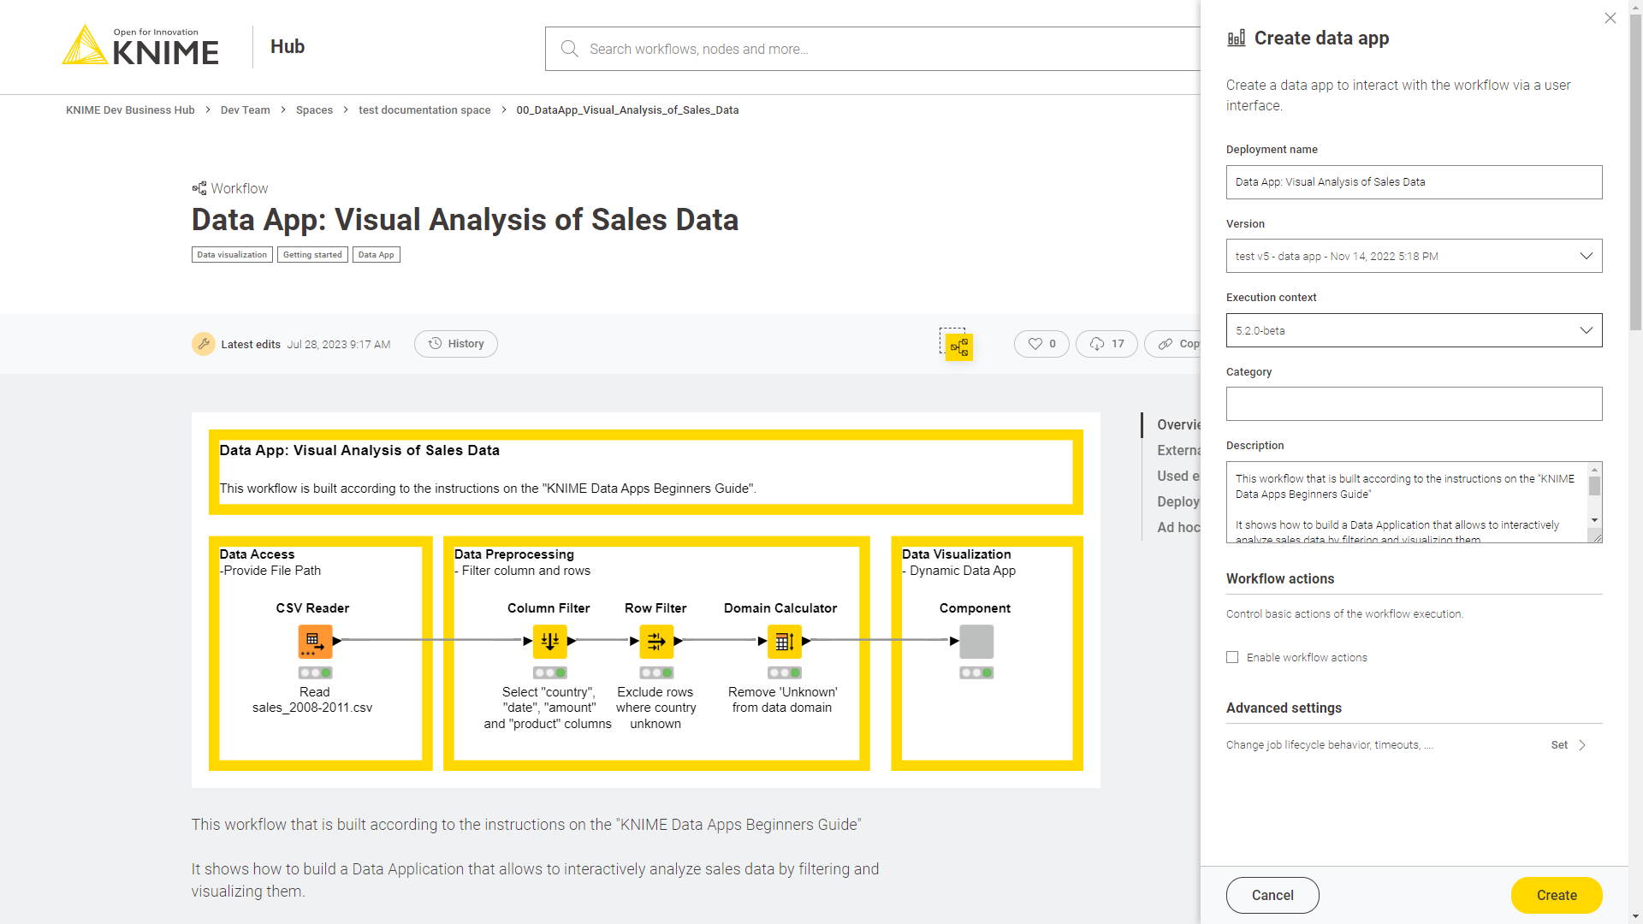Screen dimensions: 1643x924
Task: Toggle the Data visualization tag filter
Action: [x=230, y=254]
